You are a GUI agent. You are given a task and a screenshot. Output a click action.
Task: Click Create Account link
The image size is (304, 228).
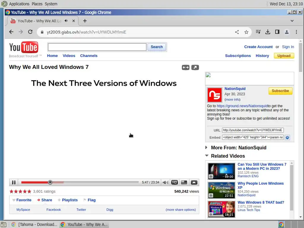[258, 47]
